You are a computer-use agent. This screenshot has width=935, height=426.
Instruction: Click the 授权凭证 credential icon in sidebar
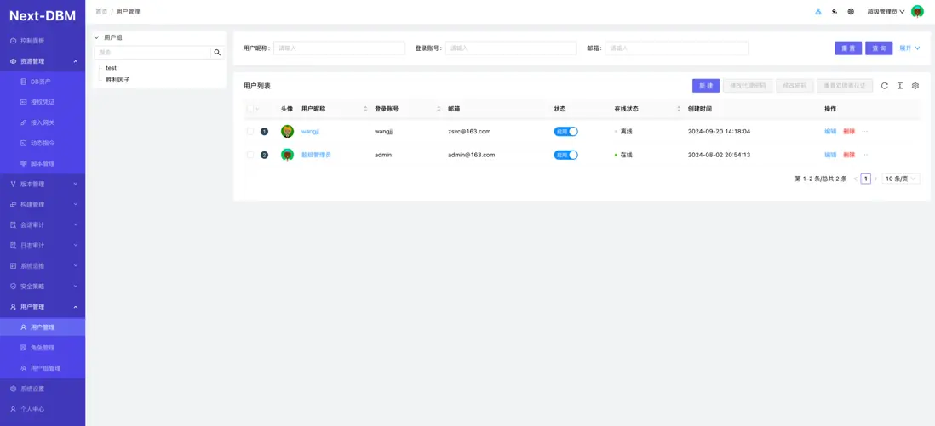tap(23, 102)
